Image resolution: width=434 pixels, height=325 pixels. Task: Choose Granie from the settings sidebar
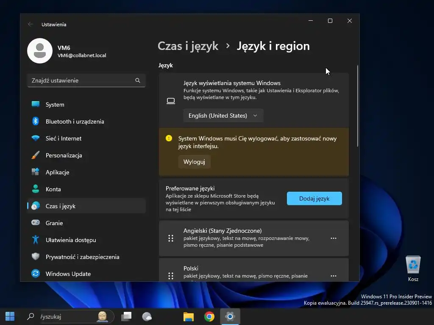click(86, 223)
